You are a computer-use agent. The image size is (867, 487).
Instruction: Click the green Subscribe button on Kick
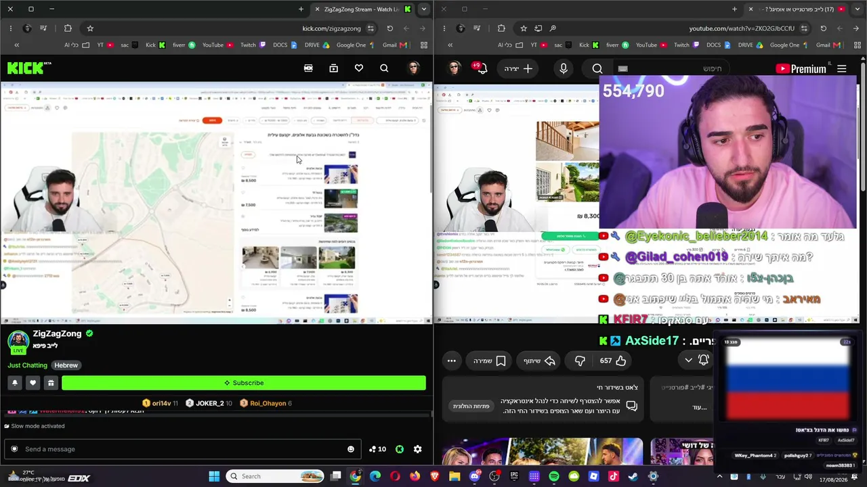[x=244, y=383]
